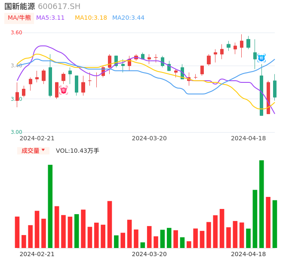Toggle the purple MA5:3.11 legend
The height and width of the screenshot is (260, 295).
(x=50, y=18)
